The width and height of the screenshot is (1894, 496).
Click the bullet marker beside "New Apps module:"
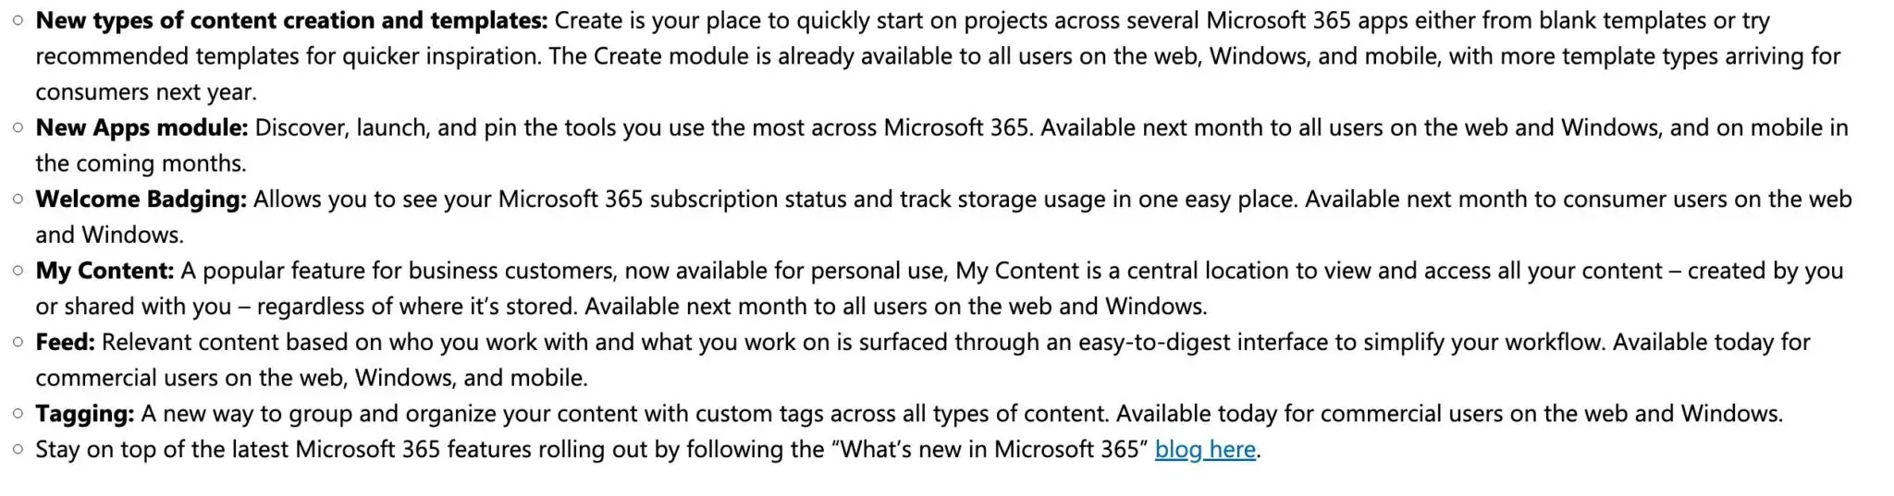(x=18, y=128)
